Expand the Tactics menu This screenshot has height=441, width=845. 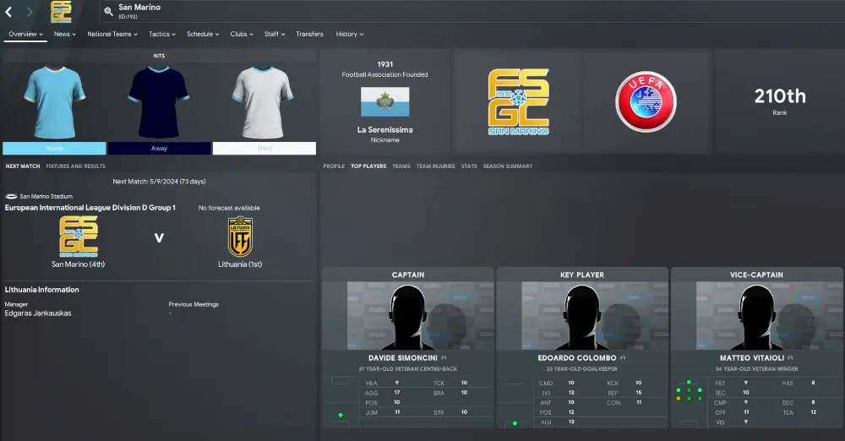pyautogui.click(x=161, y=34)
